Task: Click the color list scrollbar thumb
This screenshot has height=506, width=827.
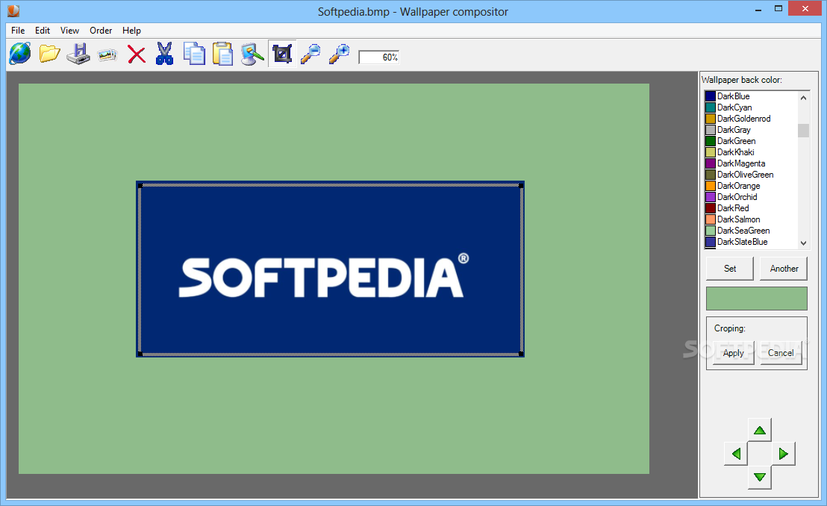Action: [803, 131]
